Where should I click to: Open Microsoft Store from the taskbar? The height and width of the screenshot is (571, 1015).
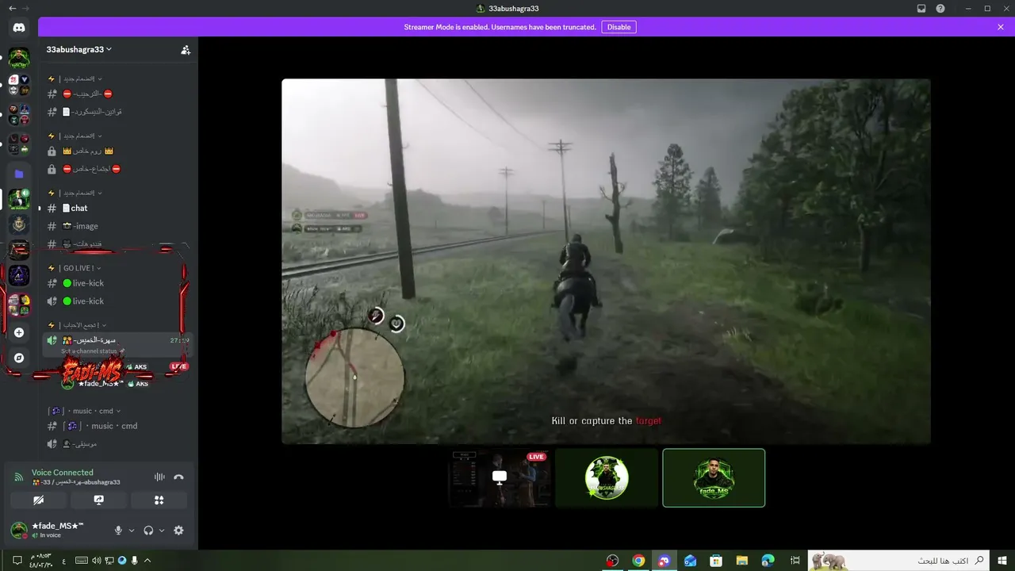pyautogui.click(x=715, y=561)
